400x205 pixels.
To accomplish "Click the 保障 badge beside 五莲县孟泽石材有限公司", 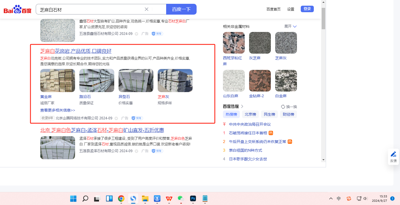I will point(157,151).
